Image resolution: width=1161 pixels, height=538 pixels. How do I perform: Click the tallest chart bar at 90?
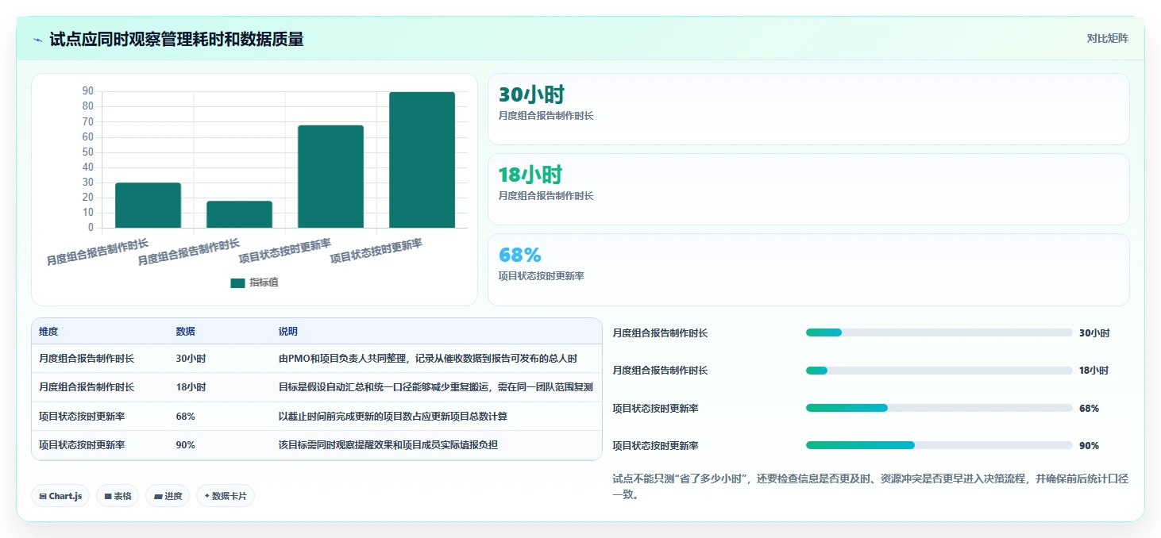422,160
